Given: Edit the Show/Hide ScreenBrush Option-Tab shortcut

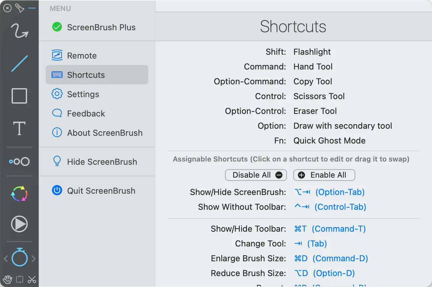Looking at the screenshot, I should (329, 192).
